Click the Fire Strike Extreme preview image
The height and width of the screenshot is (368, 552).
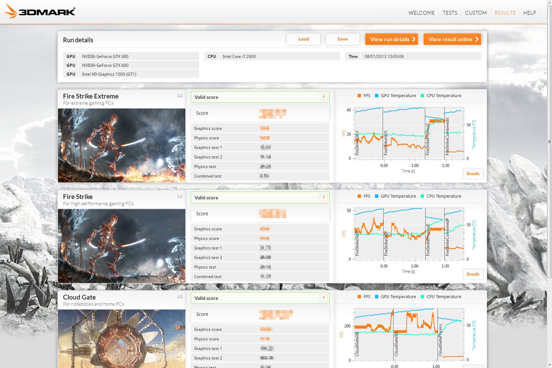pyautogui.click(x=122, y=145)
